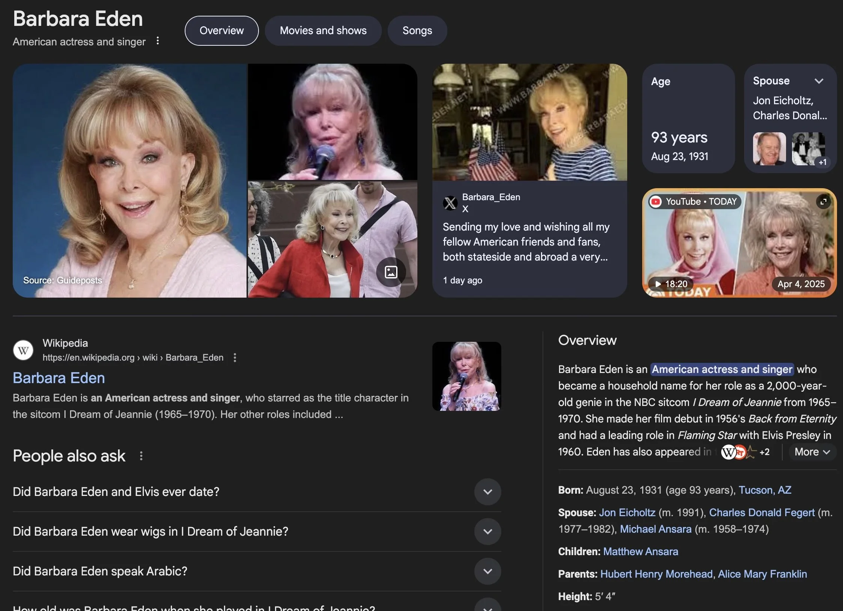Switch to the Movies and shows tab
The width and height of the screenshot is (843, 611).
coord(323,31)
